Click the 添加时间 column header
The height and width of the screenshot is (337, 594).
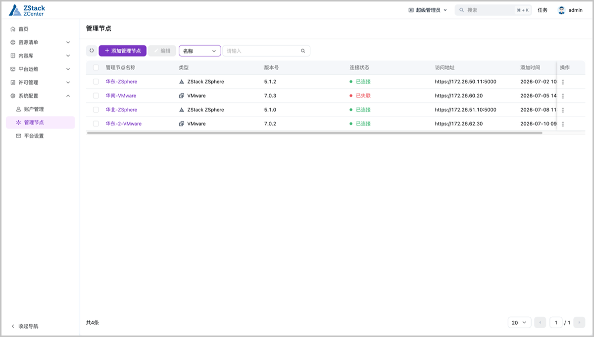530,67
